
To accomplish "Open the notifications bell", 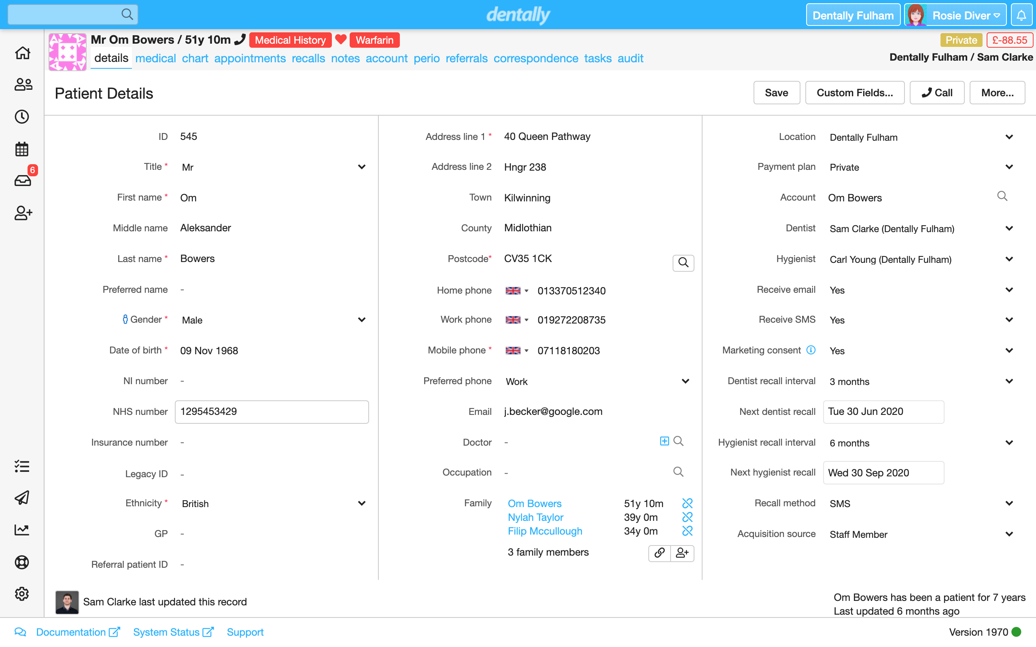I will tap(1021, 16).
